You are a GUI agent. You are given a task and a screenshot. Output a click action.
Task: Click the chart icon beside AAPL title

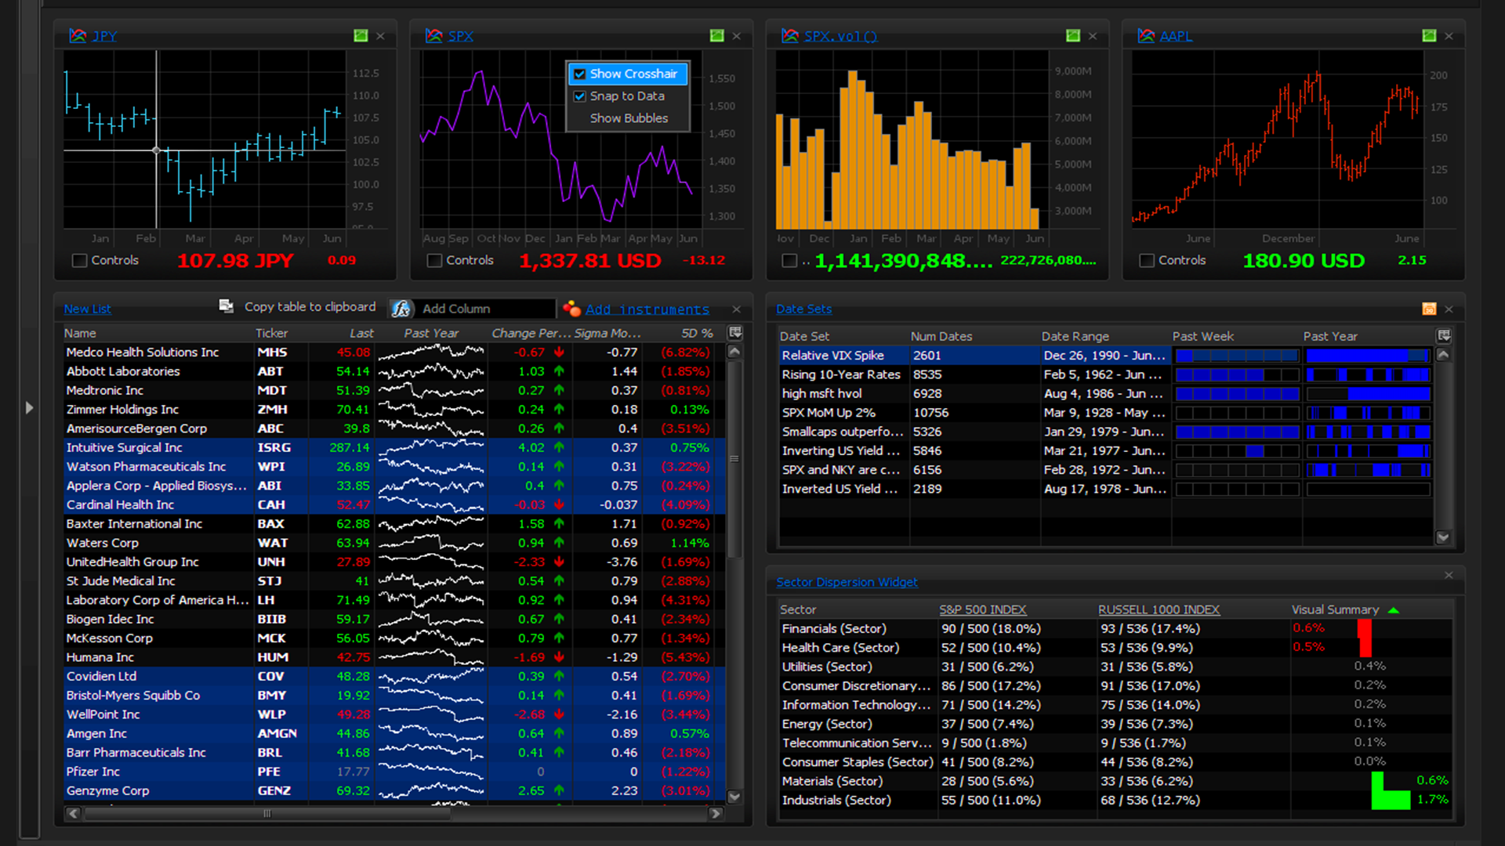point(1146,36)
